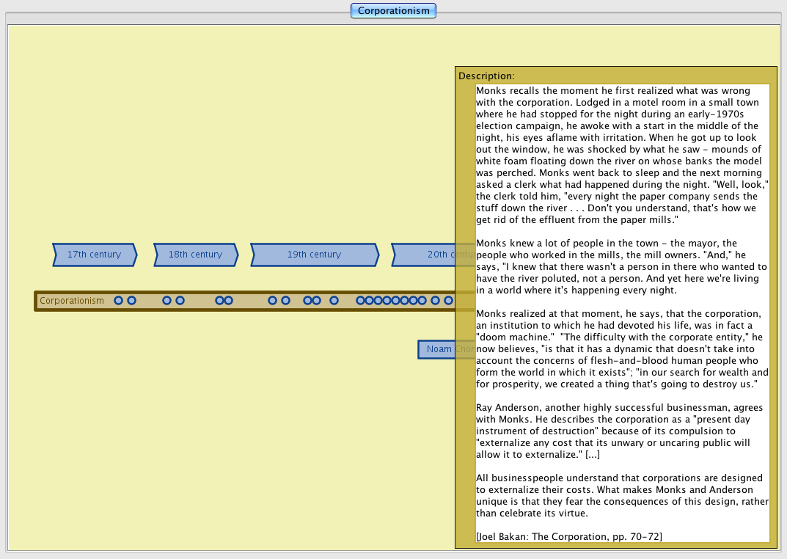The height and width of the screenshot is (559, 787).
Task: Click second event circle under 18th century
Action: point(180,301)
